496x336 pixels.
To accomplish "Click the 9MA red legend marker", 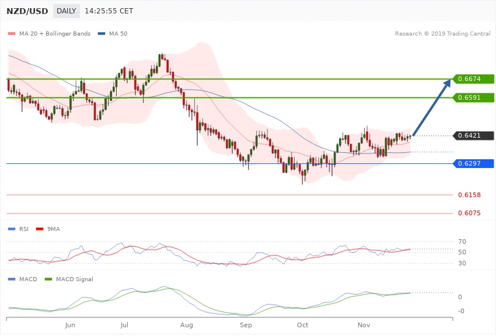I will point(39,229).
